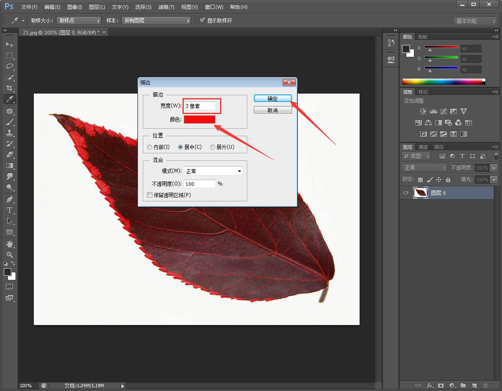Select the Pen tool
The image size is (502, 391).
pos(9,199)
